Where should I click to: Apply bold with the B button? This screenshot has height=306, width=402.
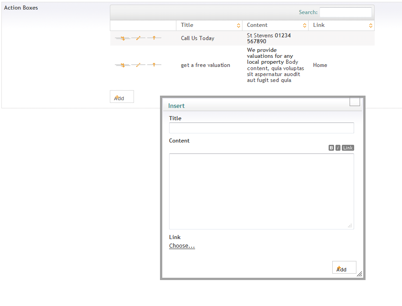[331, 148]
